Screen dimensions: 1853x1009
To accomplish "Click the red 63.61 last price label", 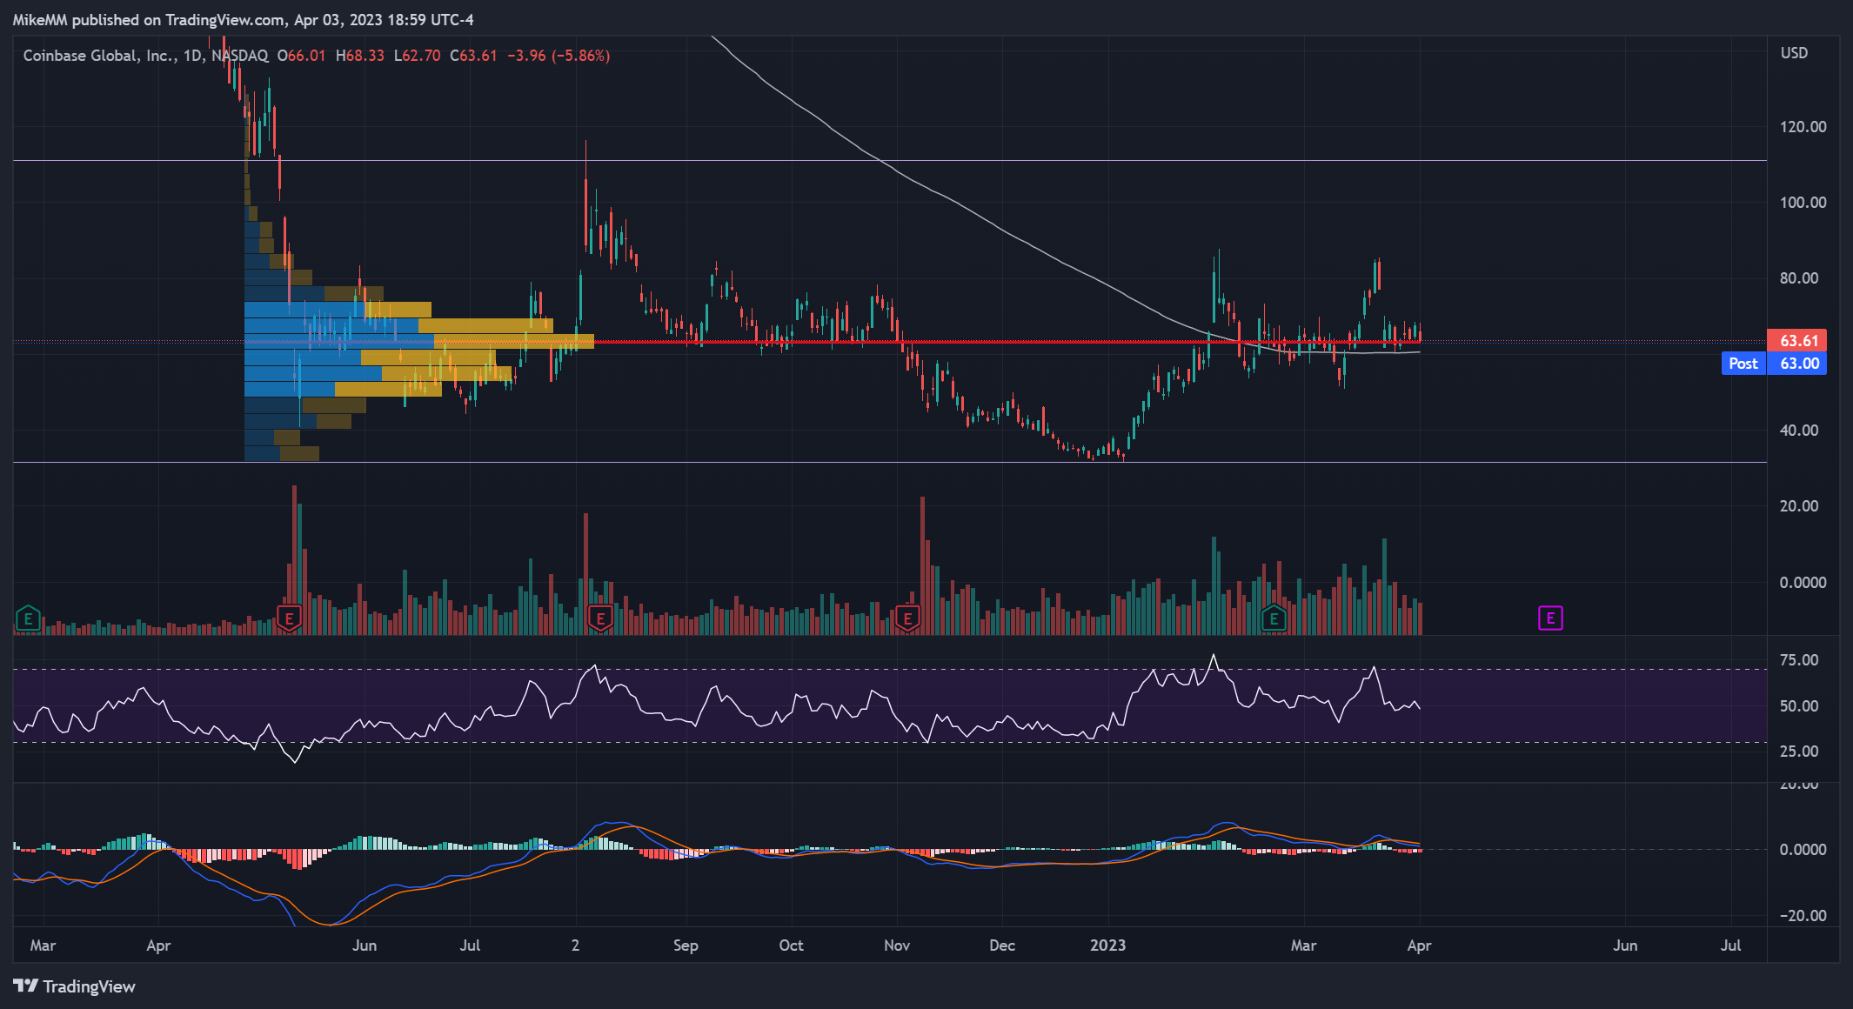I will point(1797,341).
